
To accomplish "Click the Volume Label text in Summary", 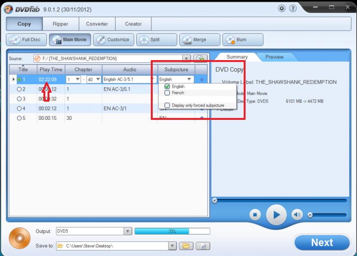I will pyautogui.click(x=279, y=82).
